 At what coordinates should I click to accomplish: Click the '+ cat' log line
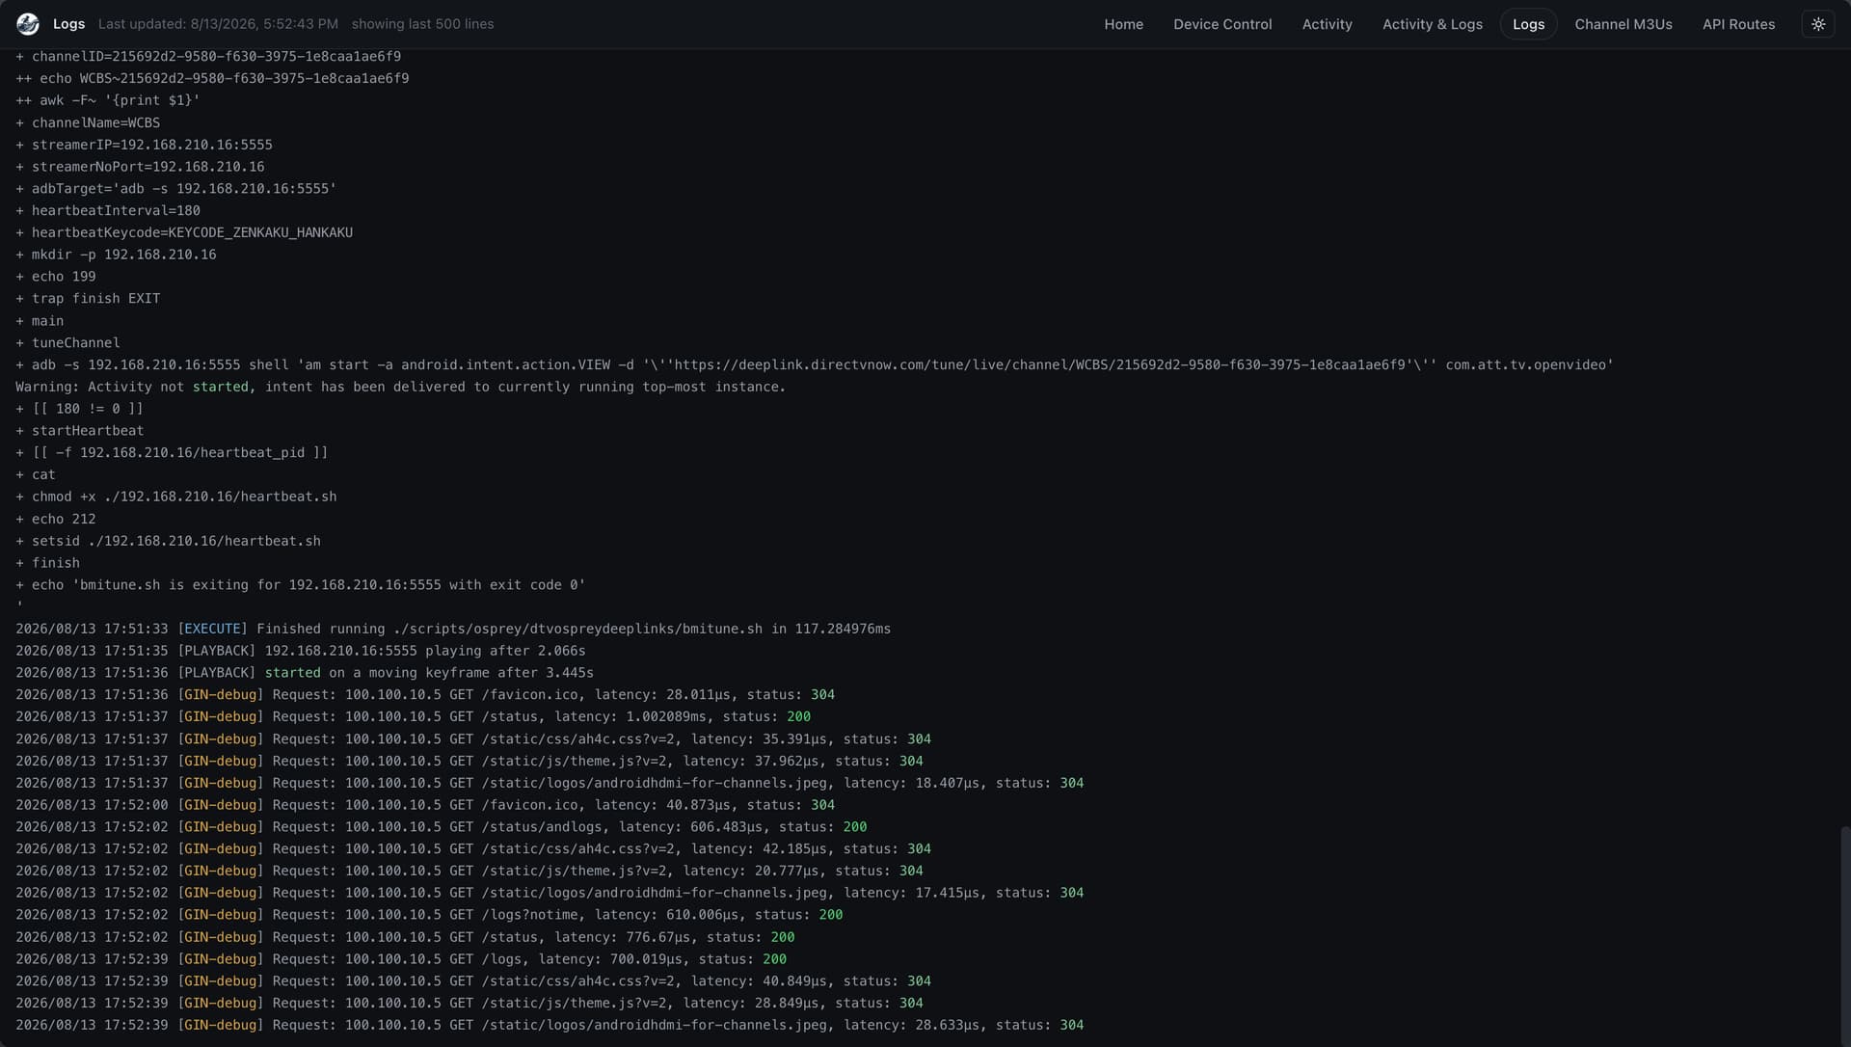(36, 475)
